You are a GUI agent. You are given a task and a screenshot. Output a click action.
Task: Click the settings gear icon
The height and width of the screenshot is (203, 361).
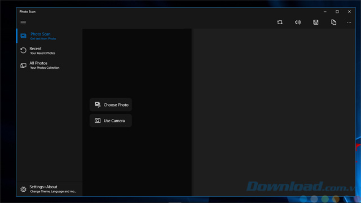23,189
